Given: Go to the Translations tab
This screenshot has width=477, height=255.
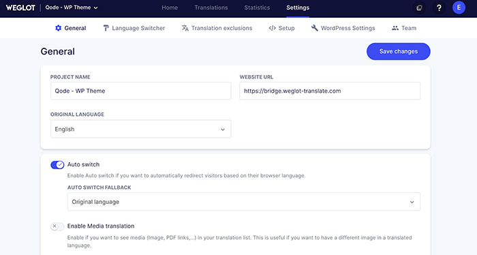Looking at the screenshot, I should point(211,7).
